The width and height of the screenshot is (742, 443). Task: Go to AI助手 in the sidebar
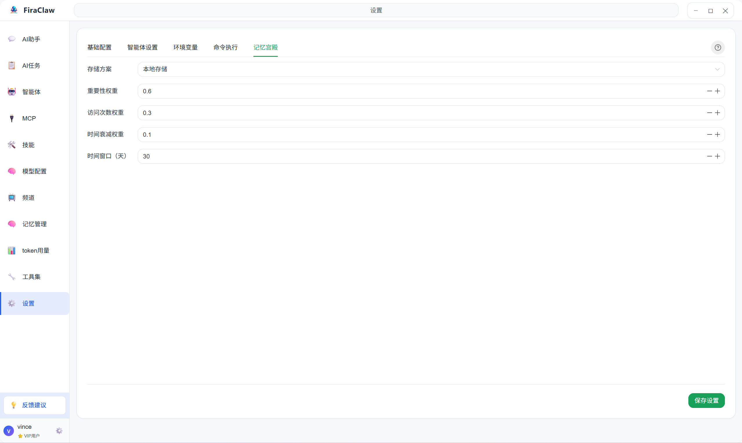(x=35, y=39)
